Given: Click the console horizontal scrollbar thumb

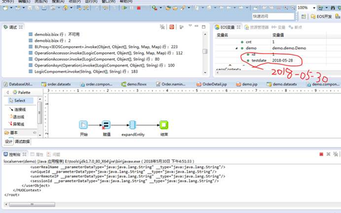Looking at the screenshot, I should [x=32, y=204].
